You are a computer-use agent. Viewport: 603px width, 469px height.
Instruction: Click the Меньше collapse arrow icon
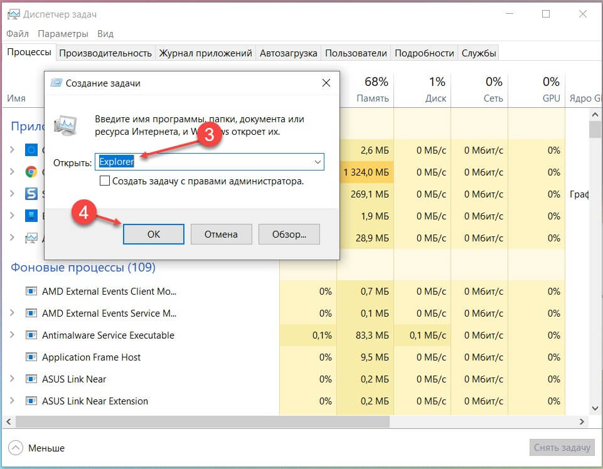16,448
